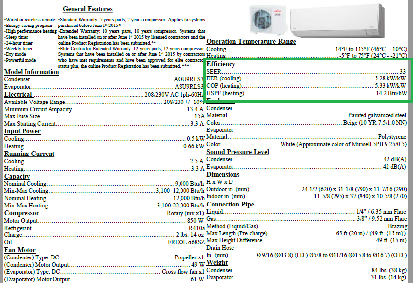Click the "9,000 Btu/h" nominal cooling value
The width and height of the screenshot is (413, 283).
189,184
